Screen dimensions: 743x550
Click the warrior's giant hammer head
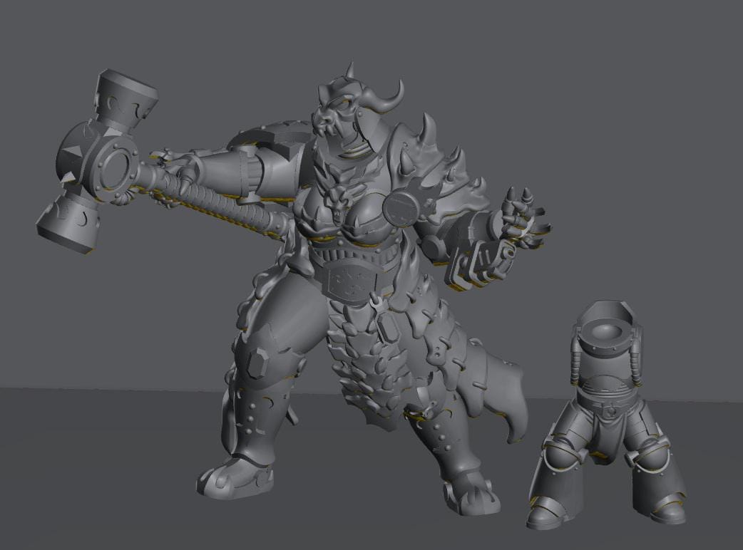click(97, 161)
